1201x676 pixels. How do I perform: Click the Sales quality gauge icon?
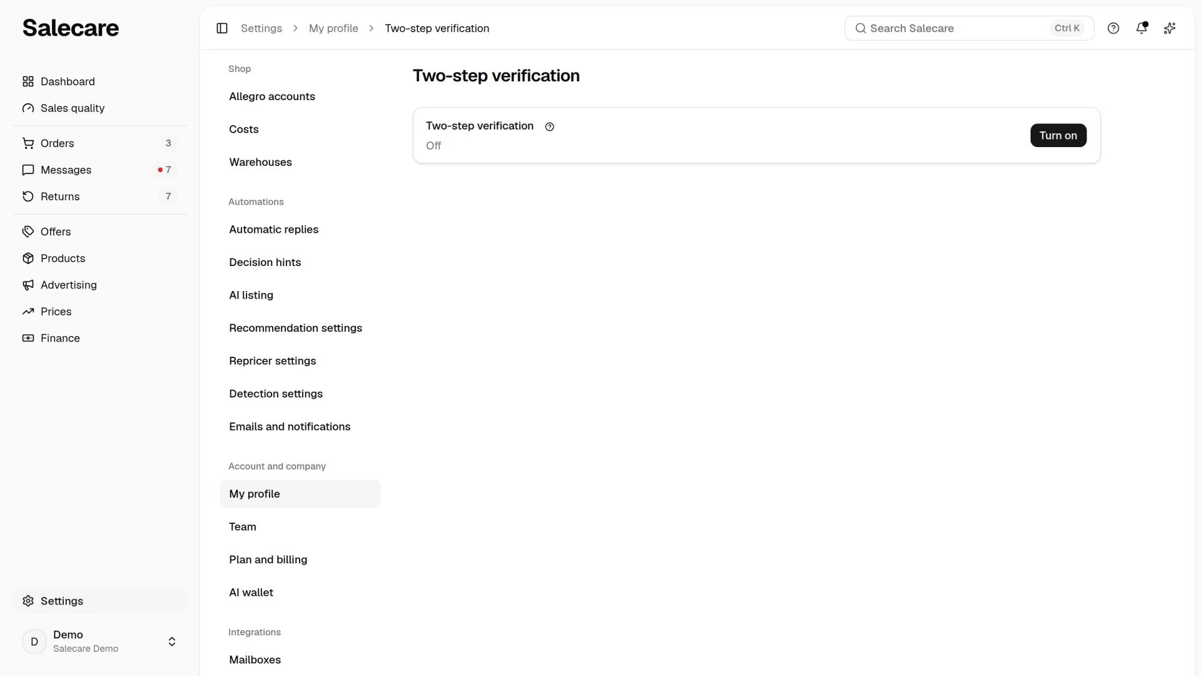(x=28, y=108)
